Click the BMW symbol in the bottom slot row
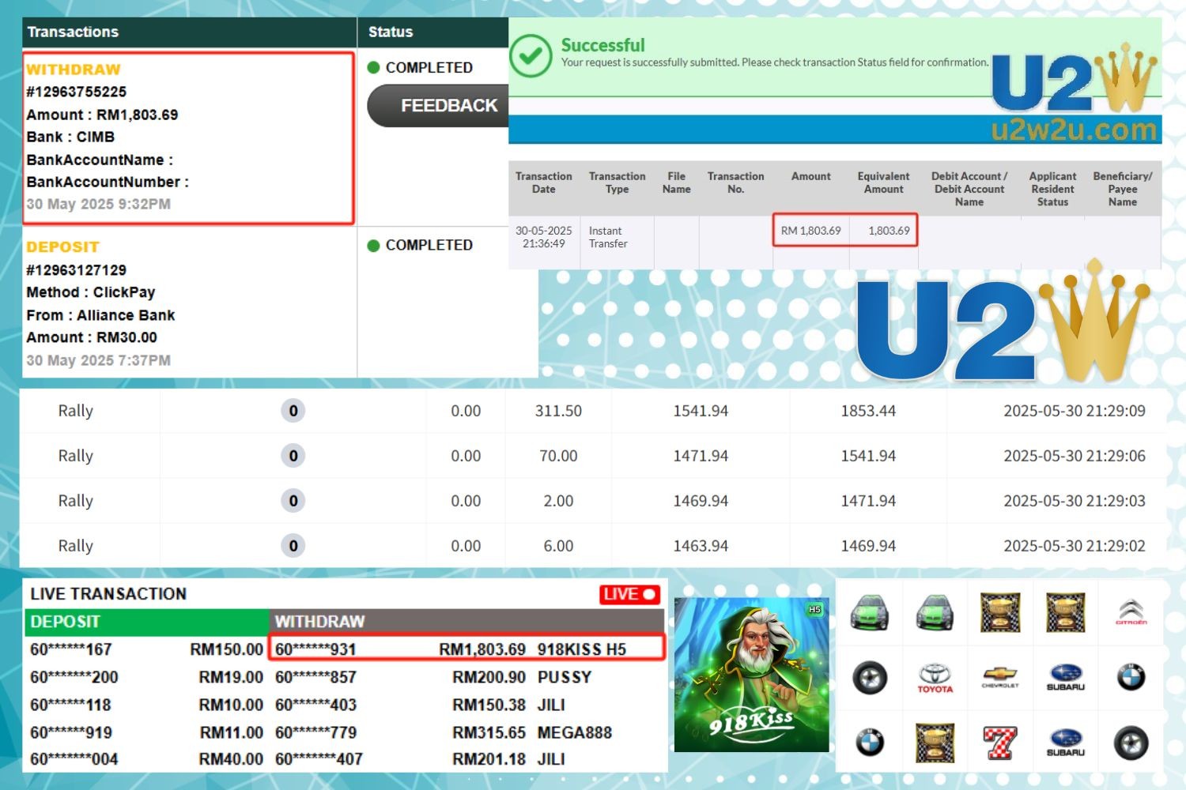The image size is (1186, 790). click(x=870, y=743)
